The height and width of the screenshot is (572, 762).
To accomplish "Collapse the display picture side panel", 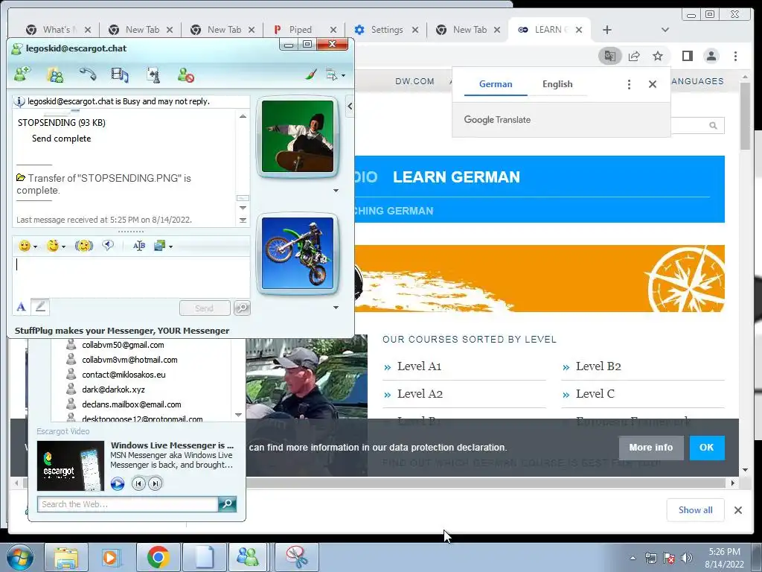I will tap(350, 106).
